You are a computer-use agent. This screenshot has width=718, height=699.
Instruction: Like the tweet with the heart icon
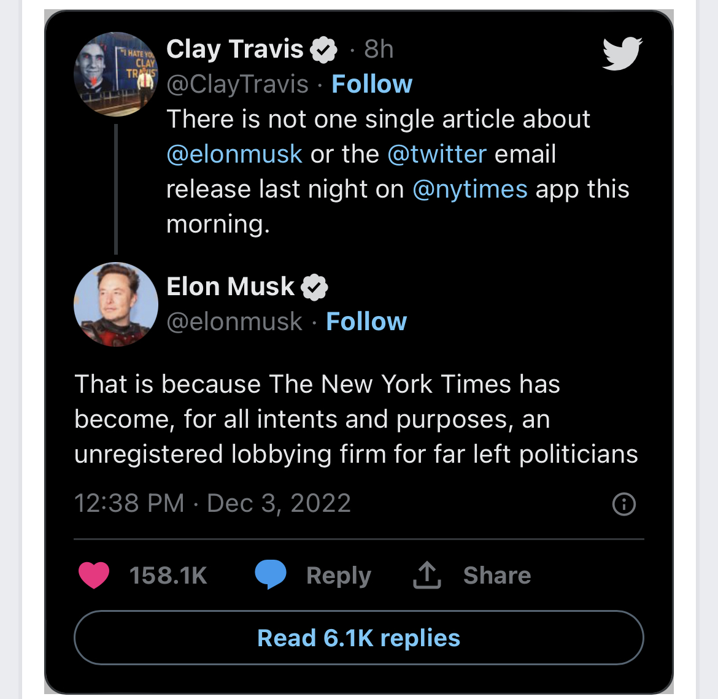(94, 575)
